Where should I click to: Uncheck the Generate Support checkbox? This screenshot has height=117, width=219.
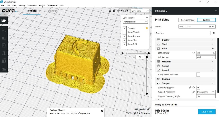[x=198, y=88]
